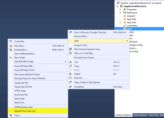Click the New Folder icon in Add submenu

(x=11, y=58)
